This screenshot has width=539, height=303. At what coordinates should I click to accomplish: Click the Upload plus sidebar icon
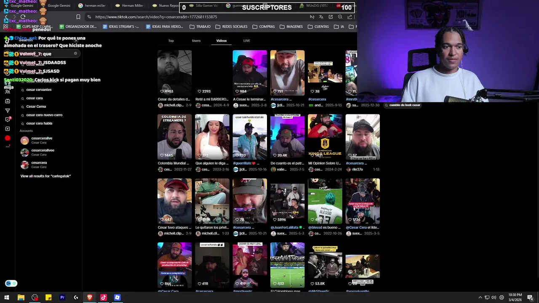8,129
